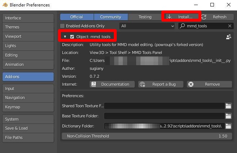Collapse the Object: mmd_tools details
Viewport: 237px width, 153px height.
65,37
